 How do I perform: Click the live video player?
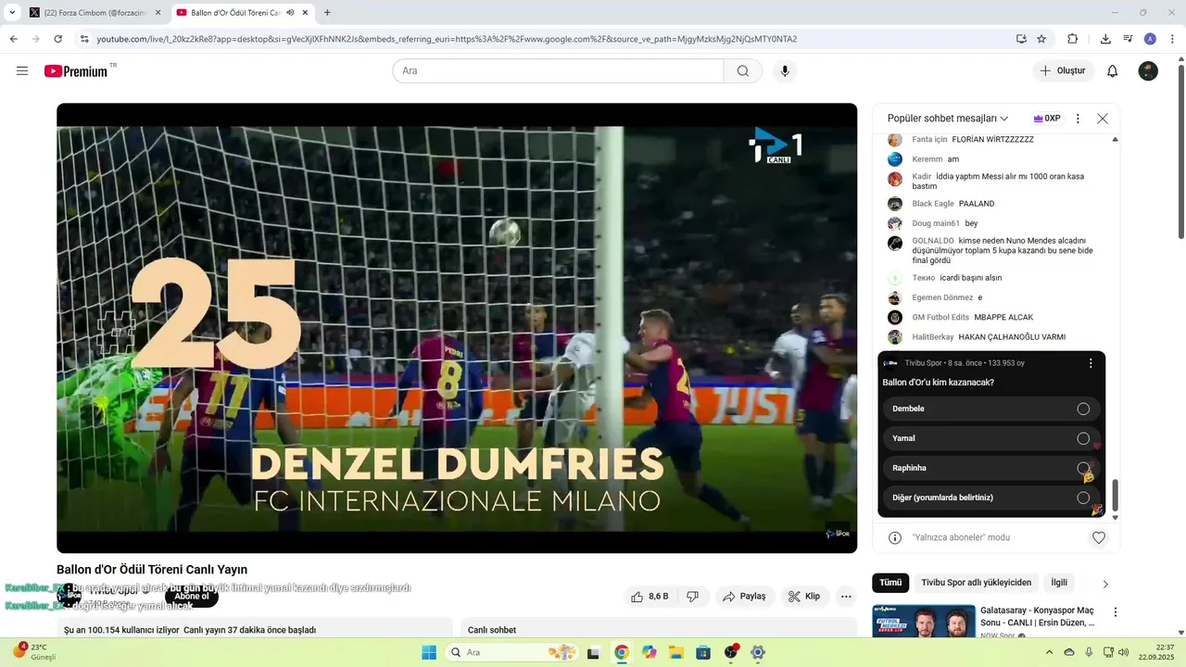tap(457, 328)
